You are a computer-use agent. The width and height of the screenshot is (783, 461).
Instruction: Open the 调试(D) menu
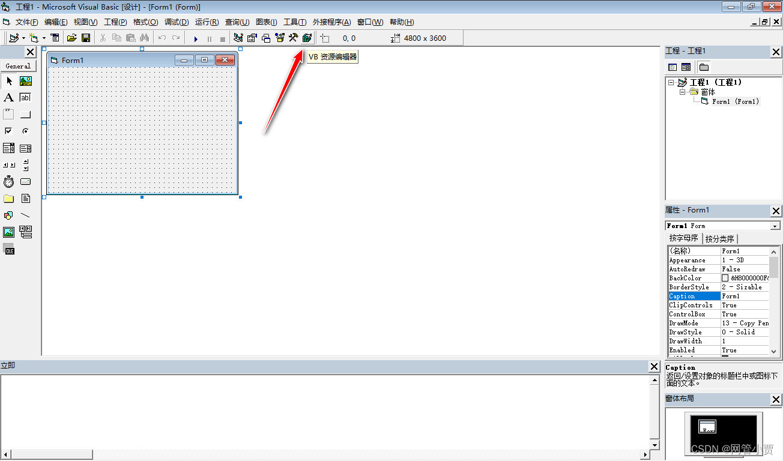[177, 22]
